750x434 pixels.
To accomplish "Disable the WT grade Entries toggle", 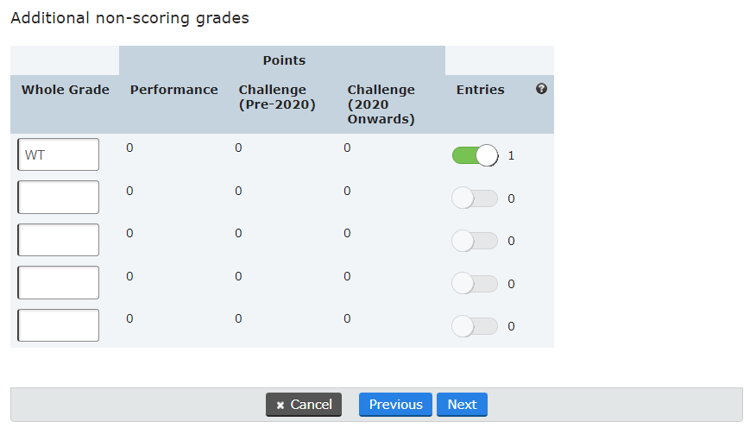I will point(476,155).
